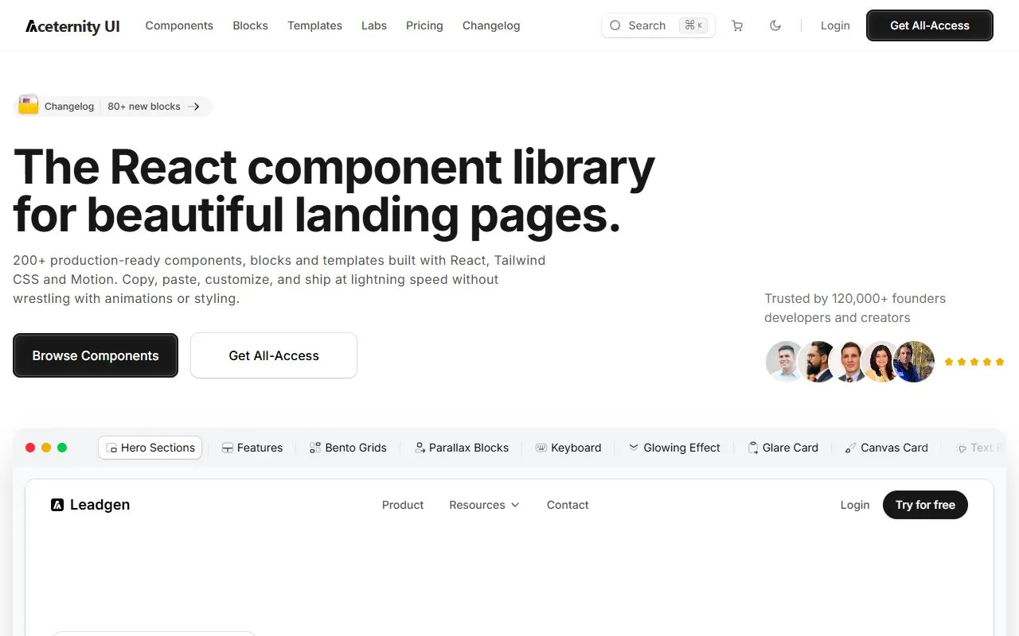Viewport: 1019px width, 636px height.
Task: Click the Features tab icon
Action: (x=228, y=448)
